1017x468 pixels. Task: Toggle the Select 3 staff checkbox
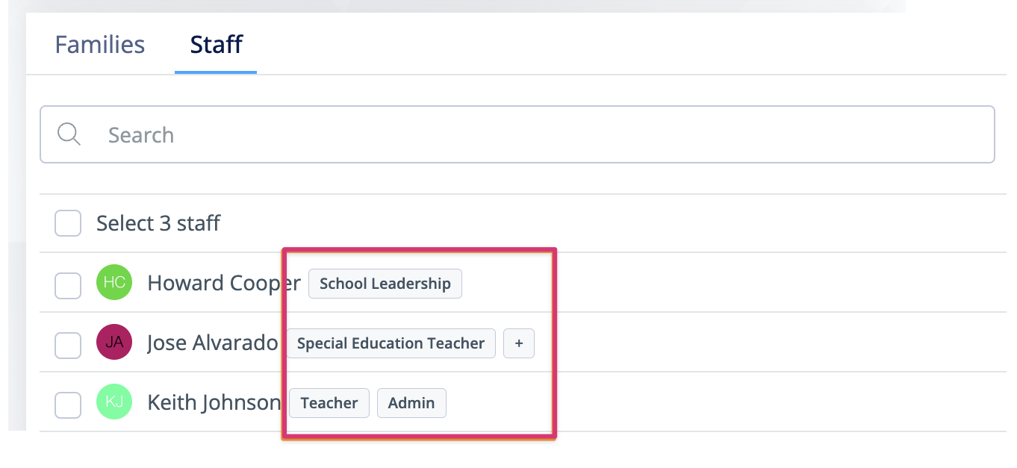pyautogui.click(x=68, y=223)
